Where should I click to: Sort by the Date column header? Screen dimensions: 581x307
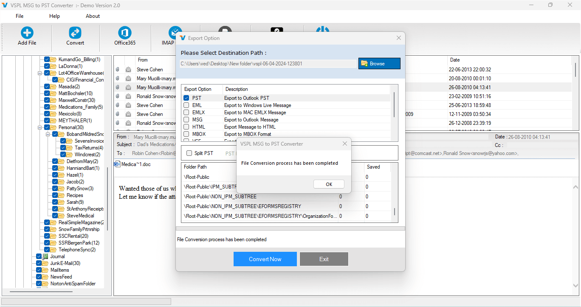pyautogui.click(x=455, y=60)
